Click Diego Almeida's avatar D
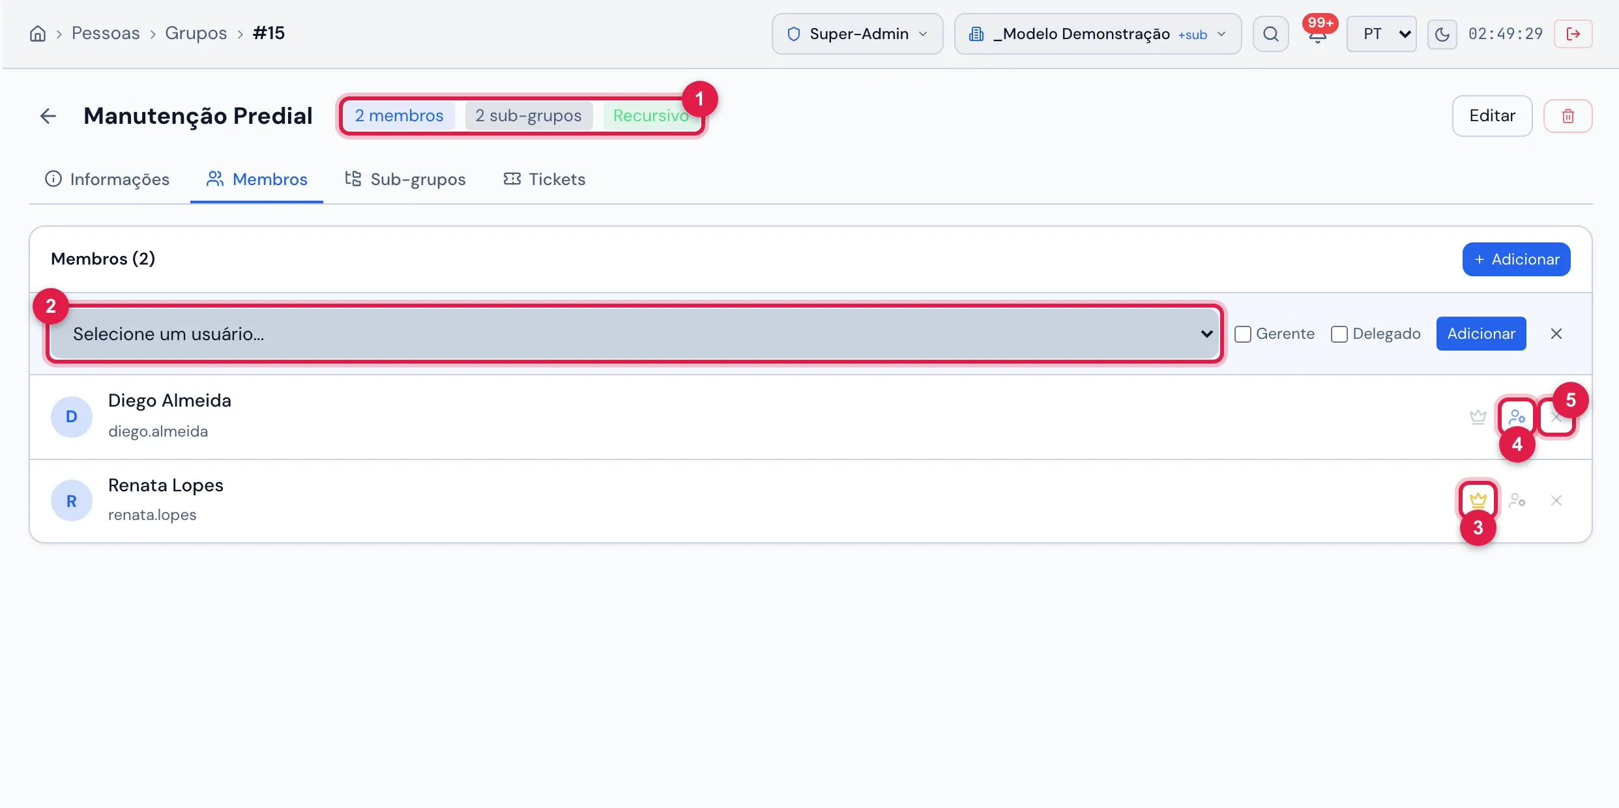 [72, 417]
